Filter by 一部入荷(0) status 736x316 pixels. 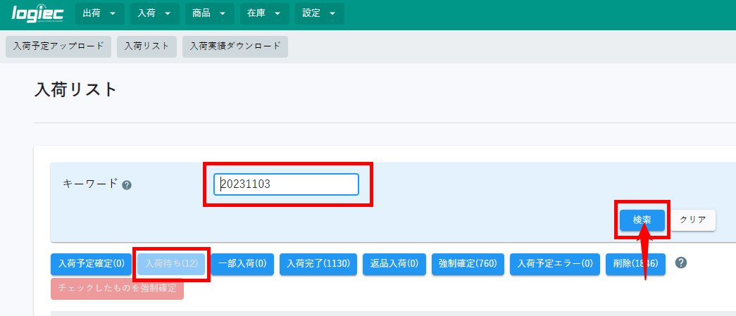click(242, 264)
